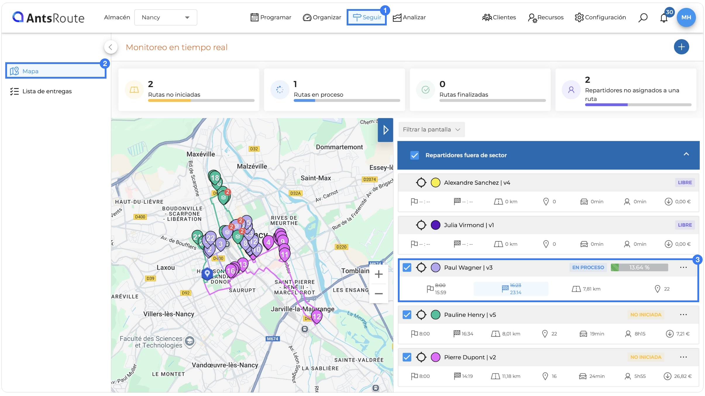Click the Rutas finalizadas card
The width and height of the screenshot is (705, 396).
(x=480, y=90)
